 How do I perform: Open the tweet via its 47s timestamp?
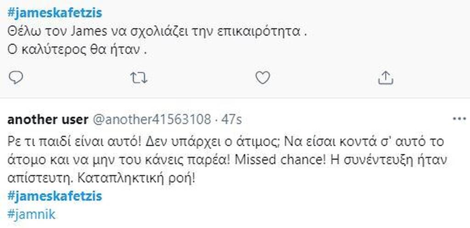[x=231, y=120]
